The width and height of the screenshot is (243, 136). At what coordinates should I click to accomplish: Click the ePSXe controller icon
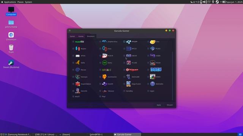77,56
